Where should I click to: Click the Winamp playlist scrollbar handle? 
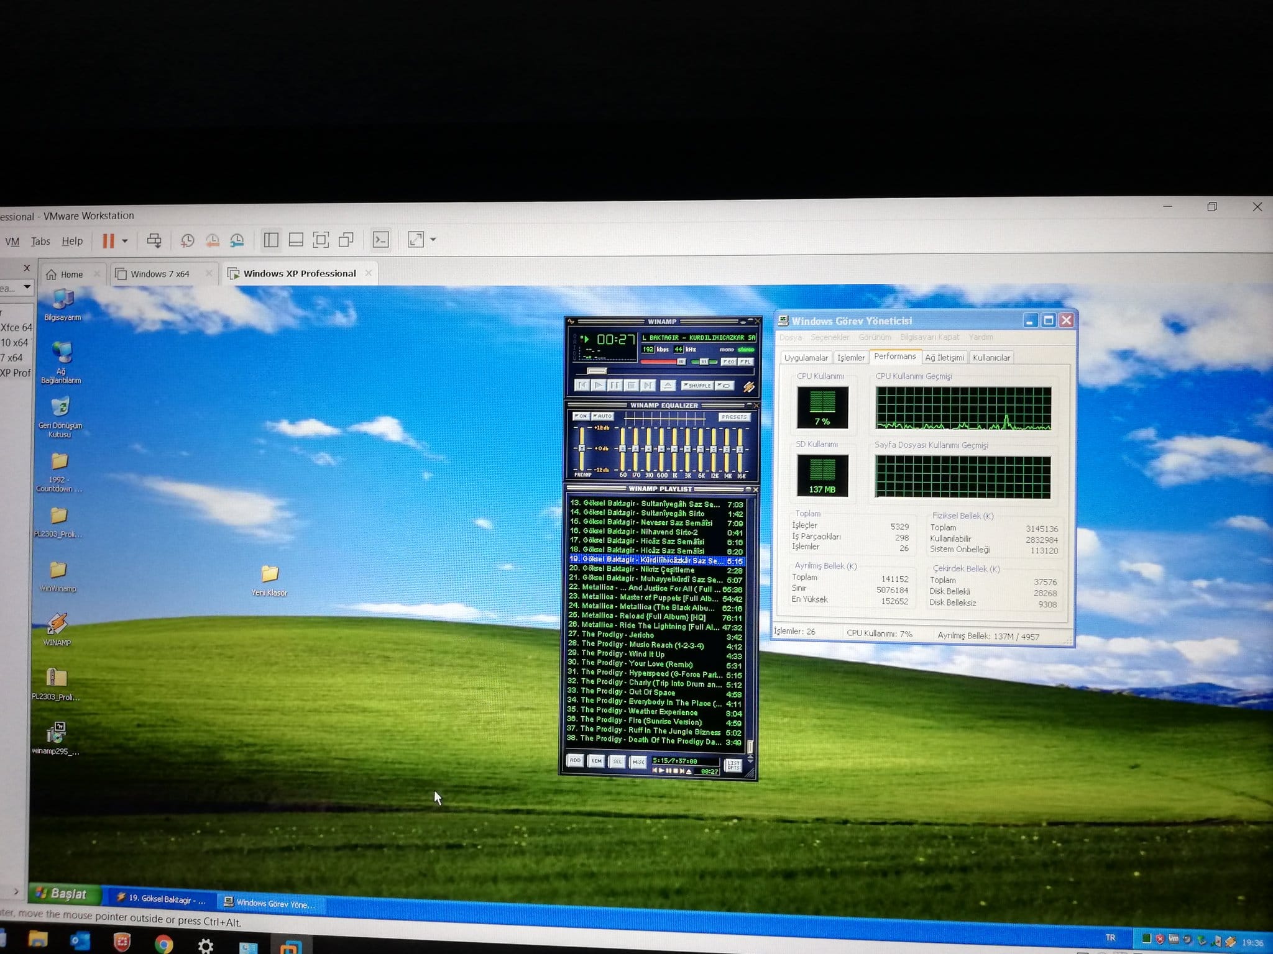(x=750, y=746)
